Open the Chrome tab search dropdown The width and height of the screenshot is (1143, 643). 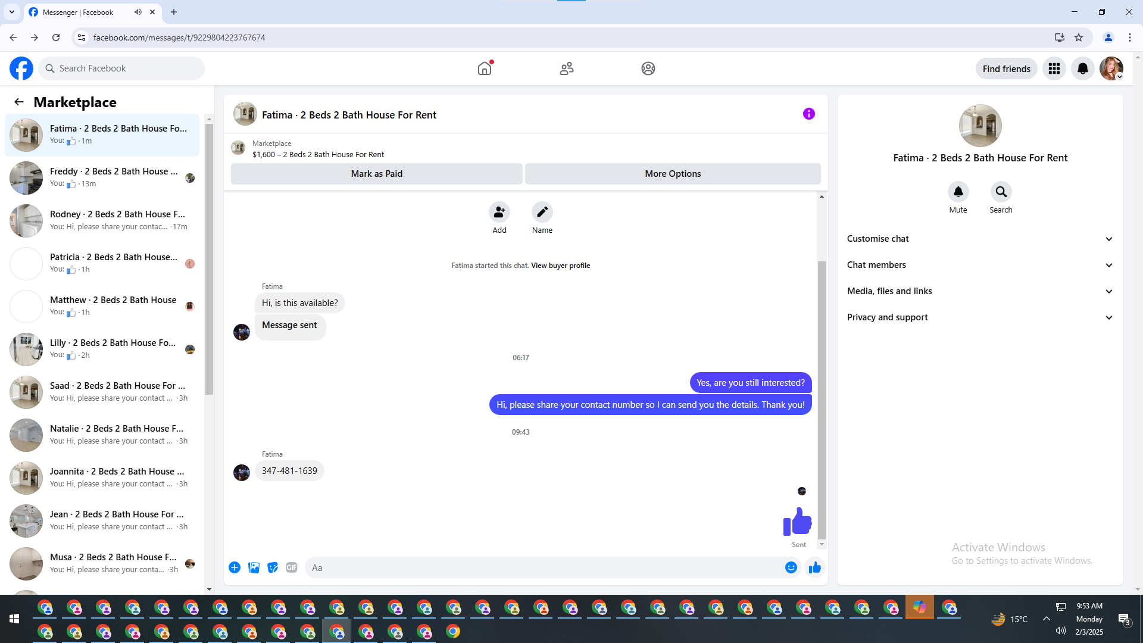coord(12,12)
